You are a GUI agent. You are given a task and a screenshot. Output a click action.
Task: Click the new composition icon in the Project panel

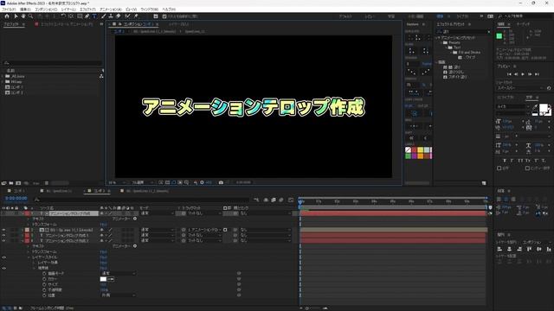(18, 183)
